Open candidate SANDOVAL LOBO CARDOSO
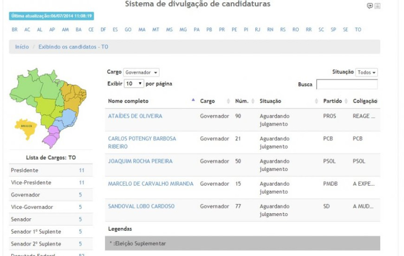Viewport: 404px width, 256px height. [141, 206]
